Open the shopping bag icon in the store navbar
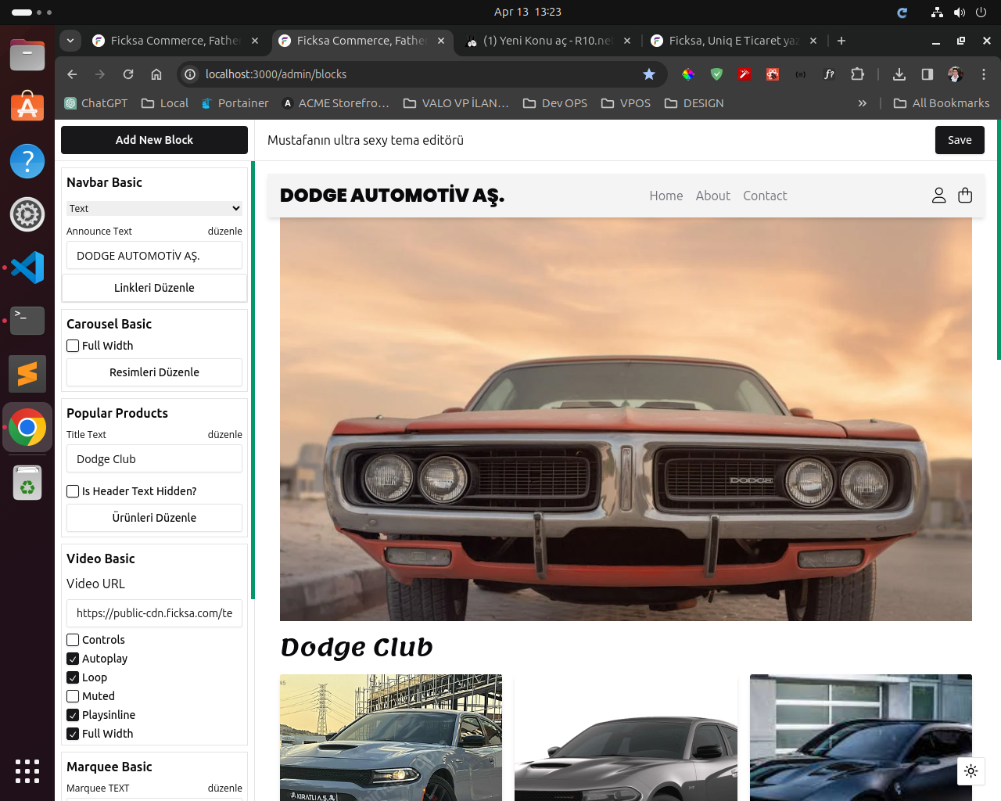Screen dimensions: 1001x801 tap(965, 196)
